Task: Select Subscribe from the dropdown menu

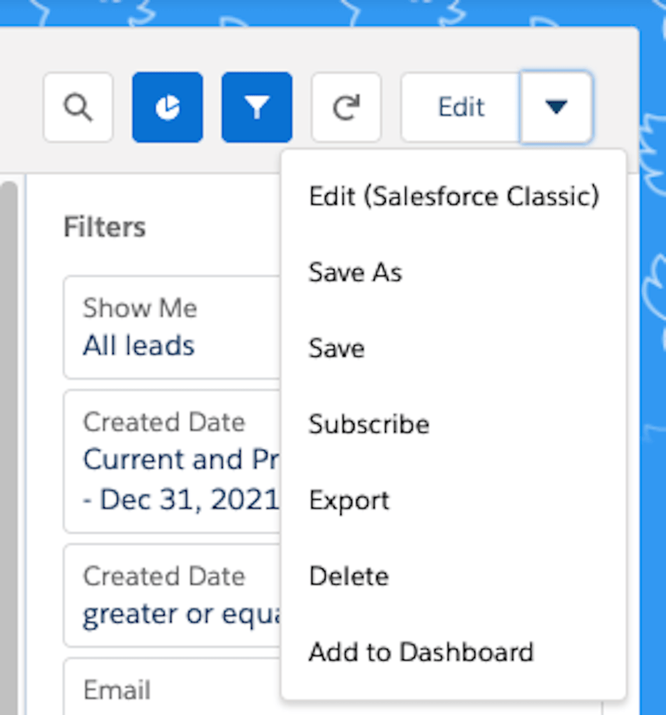Action: pyautogui.click(x=369, y=424)
